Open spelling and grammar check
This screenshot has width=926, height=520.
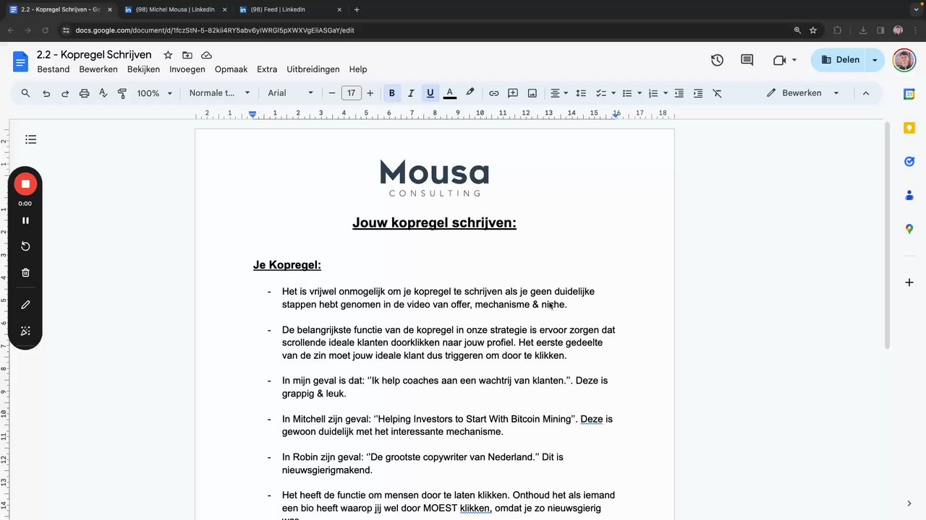coord(103,93)
